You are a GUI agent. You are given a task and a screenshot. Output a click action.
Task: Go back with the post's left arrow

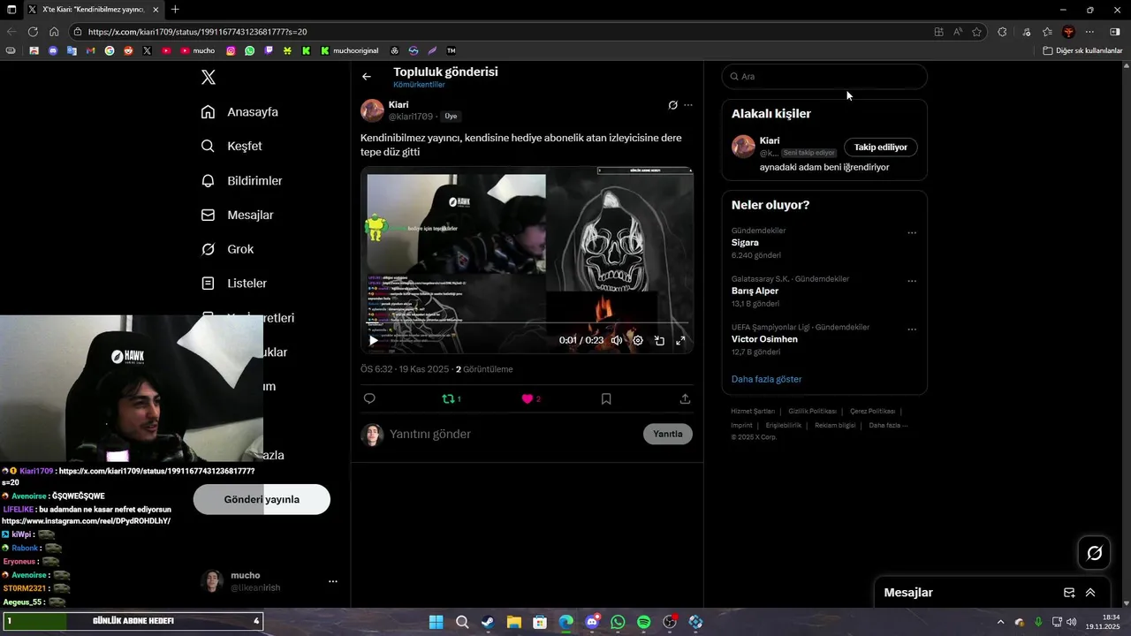point(367,77)
